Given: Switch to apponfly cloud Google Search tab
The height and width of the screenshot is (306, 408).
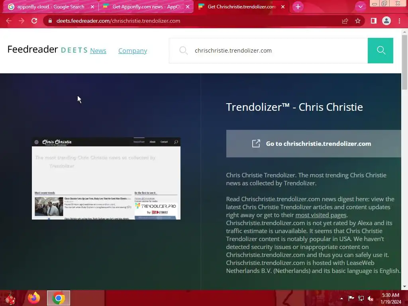Looking at the screenshot, I should click(x=51, y=7).
